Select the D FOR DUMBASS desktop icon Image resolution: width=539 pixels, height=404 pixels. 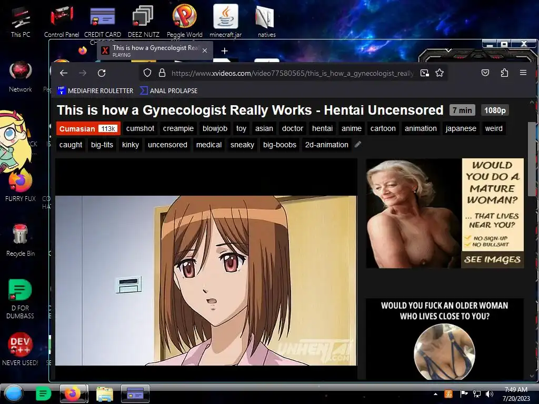[21, 299]
